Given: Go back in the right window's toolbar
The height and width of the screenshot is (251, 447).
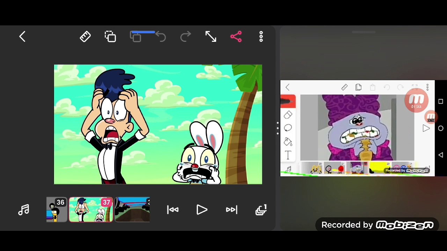Looking at the screenshot, I should (287, 87).
